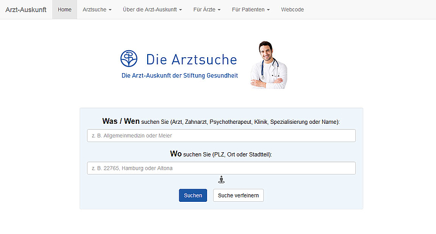Focus the Wo location input field

coord(221,168)
